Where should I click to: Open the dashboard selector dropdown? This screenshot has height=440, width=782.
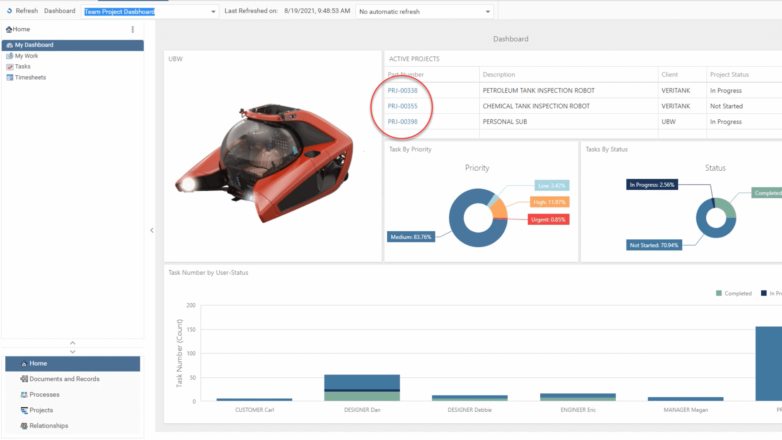[x=213, y=11]
